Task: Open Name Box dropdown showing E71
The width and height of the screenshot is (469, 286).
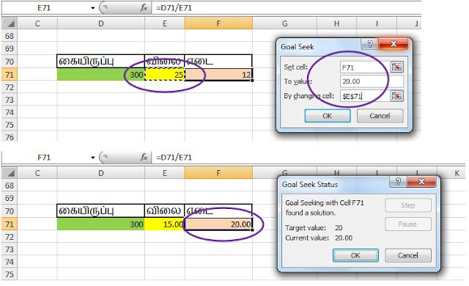Action: point(93,8)
